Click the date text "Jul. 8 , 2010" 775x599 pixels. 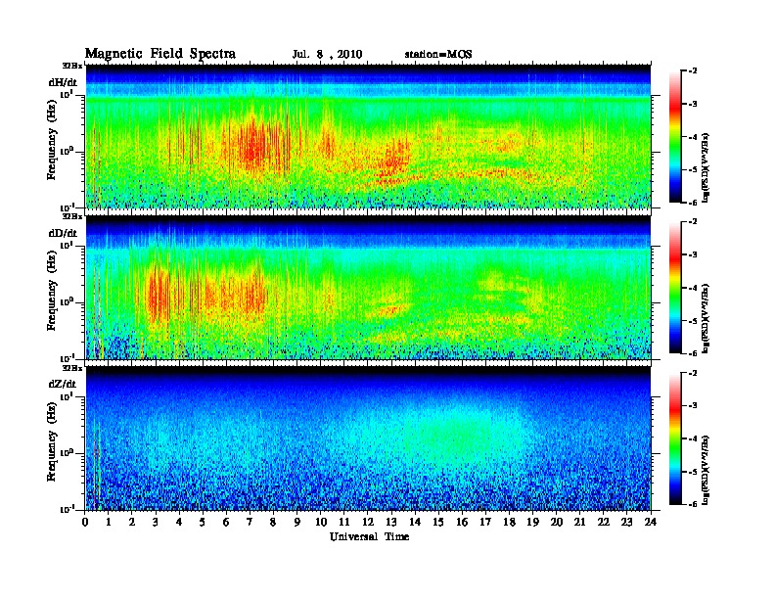click(x=327, y=55)
